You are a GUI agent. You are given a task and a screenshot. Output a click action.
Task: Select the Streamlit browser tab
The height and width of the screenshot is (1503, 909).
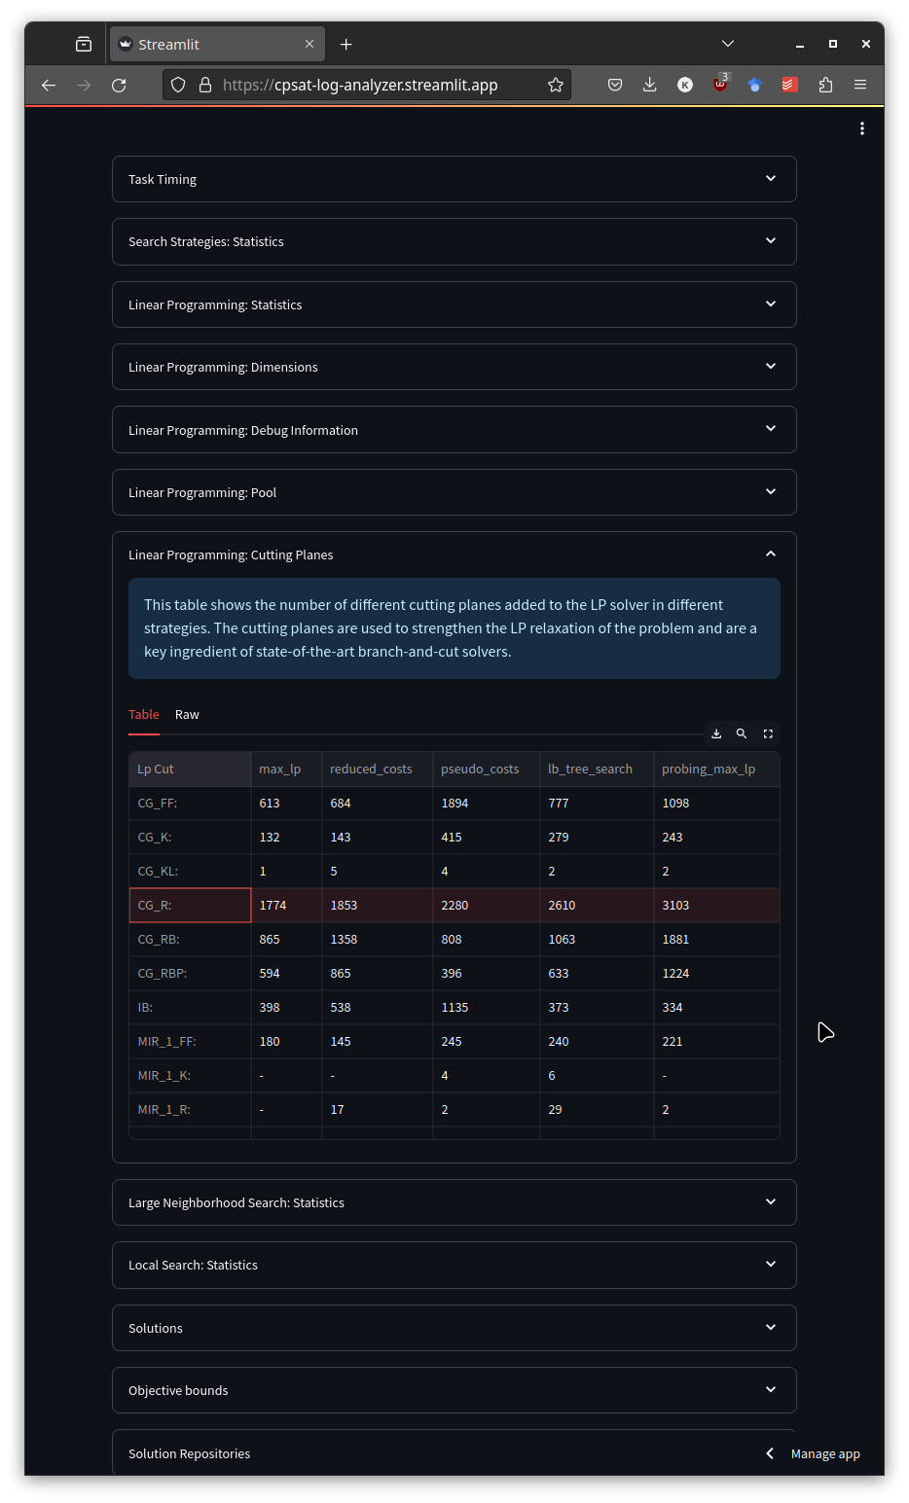click(x=217, y=44)
